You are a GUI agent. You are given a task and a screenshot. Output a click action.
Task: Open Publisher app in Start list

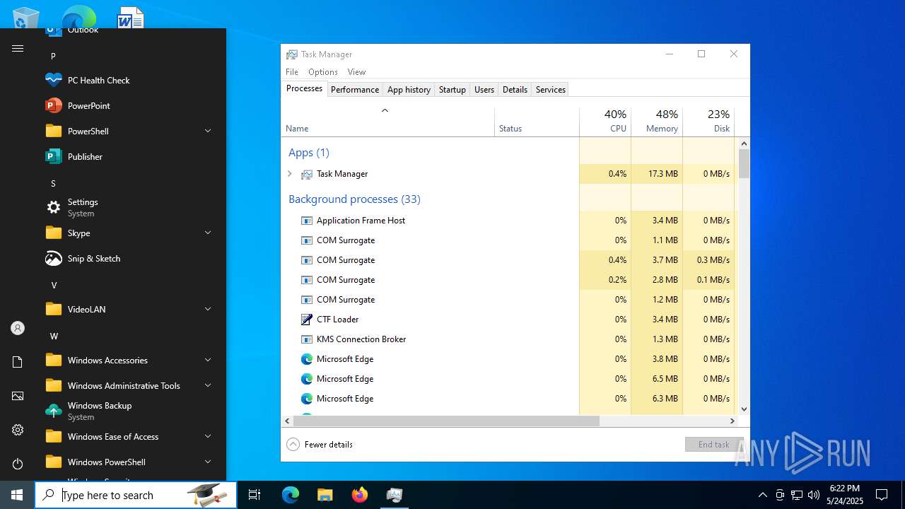(129, 156)
